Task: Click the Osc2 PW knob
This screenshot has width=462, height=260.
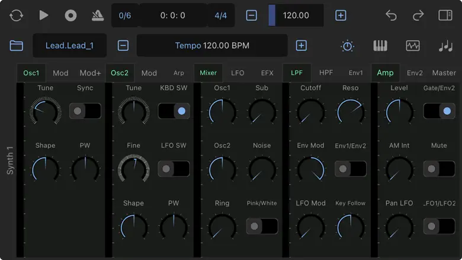Action: tap(174, 227)
